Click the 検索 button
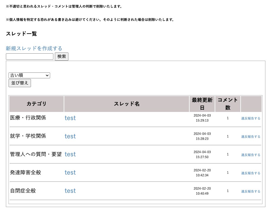This screenshot has width=271, height=210. click(62, 57)
